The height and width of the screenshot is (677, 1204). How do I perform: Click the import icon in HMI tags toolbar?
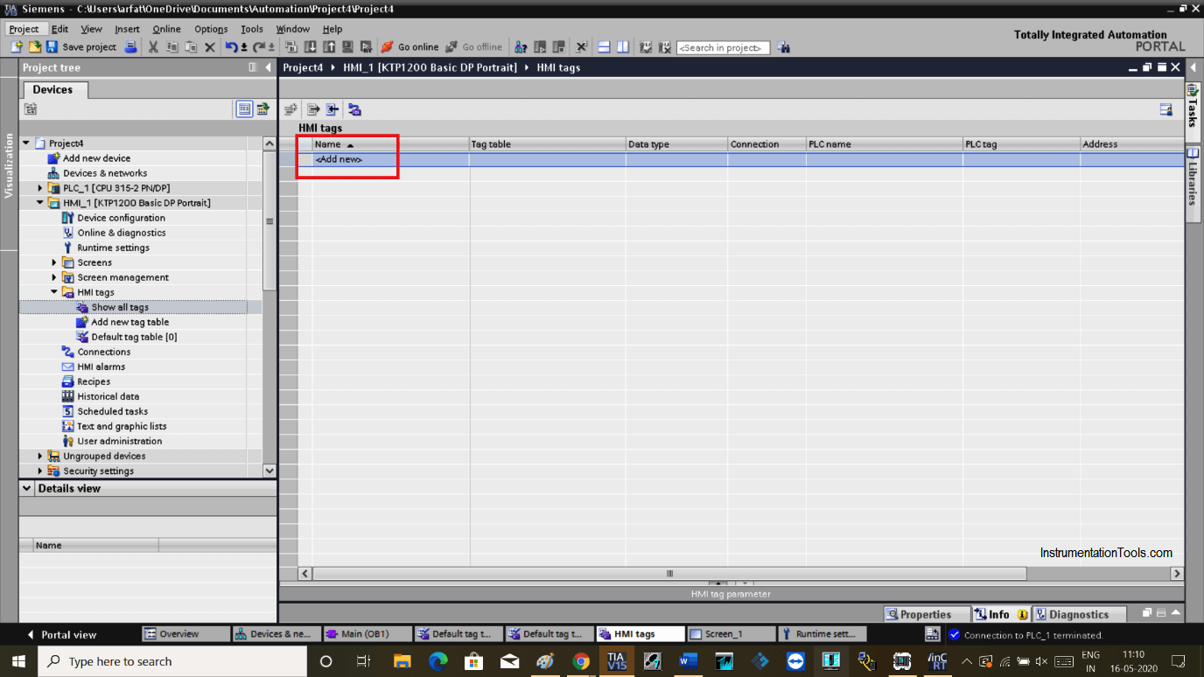point(332,109)
